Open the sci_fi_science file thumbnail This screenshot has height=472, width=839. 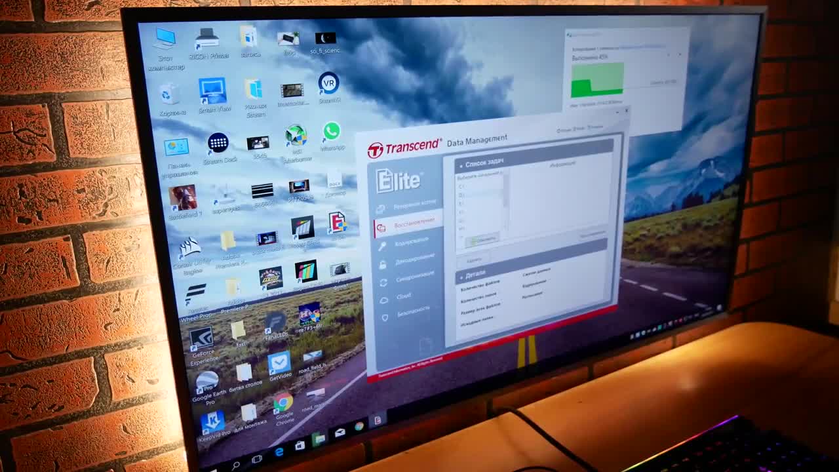point(326,42)
